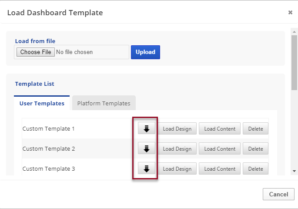Delete Custom Template 2

pyautogui.click(x=255, y=149)
